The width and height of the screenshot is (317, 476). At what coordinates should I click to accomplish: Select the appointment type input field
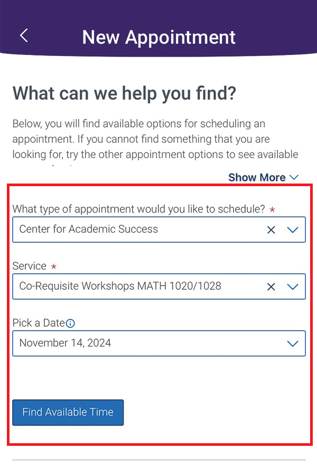coord(132,230)
